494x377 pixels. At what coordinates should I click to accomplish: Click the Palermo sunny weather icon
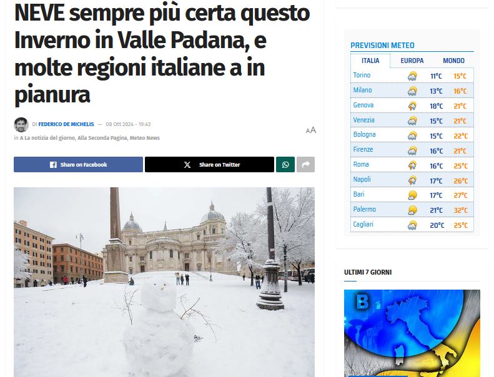tap(412, 210)
